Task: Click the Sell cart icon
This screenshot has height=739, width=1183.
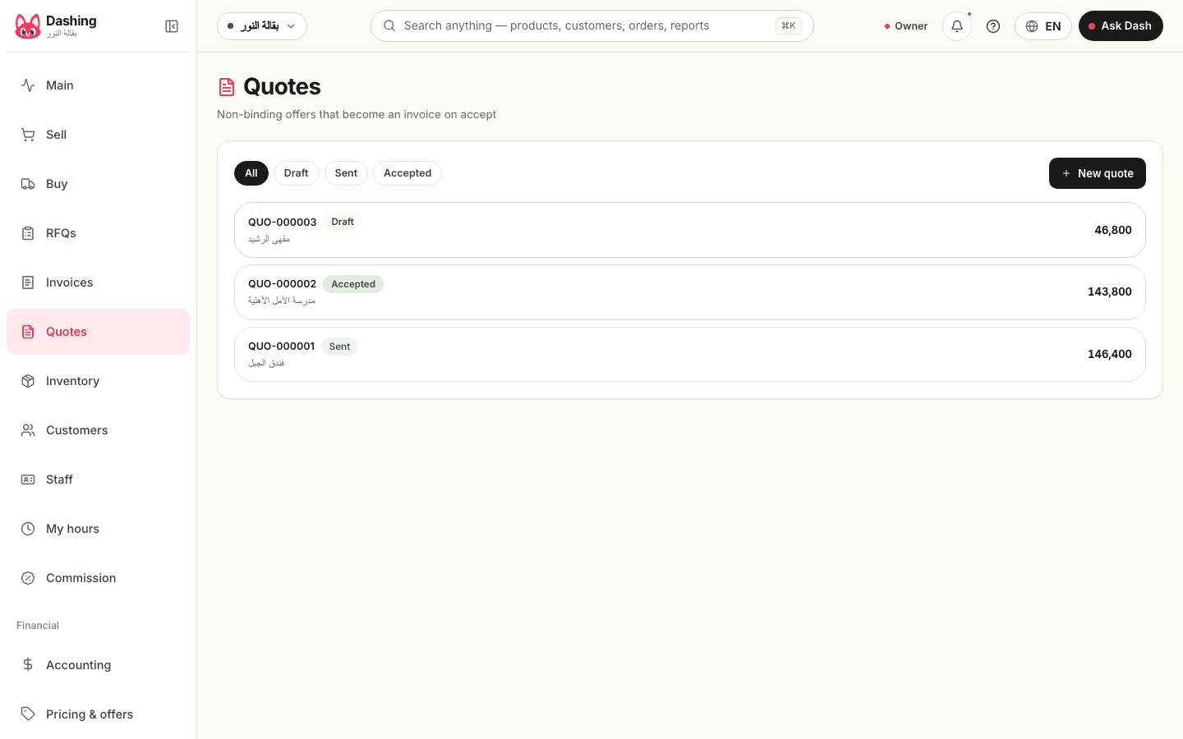Action: coord(28,135)
